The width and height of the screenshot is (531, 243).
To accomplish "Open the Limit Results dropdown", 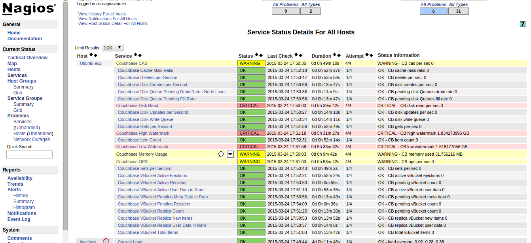I will click(x=112, y=47).
